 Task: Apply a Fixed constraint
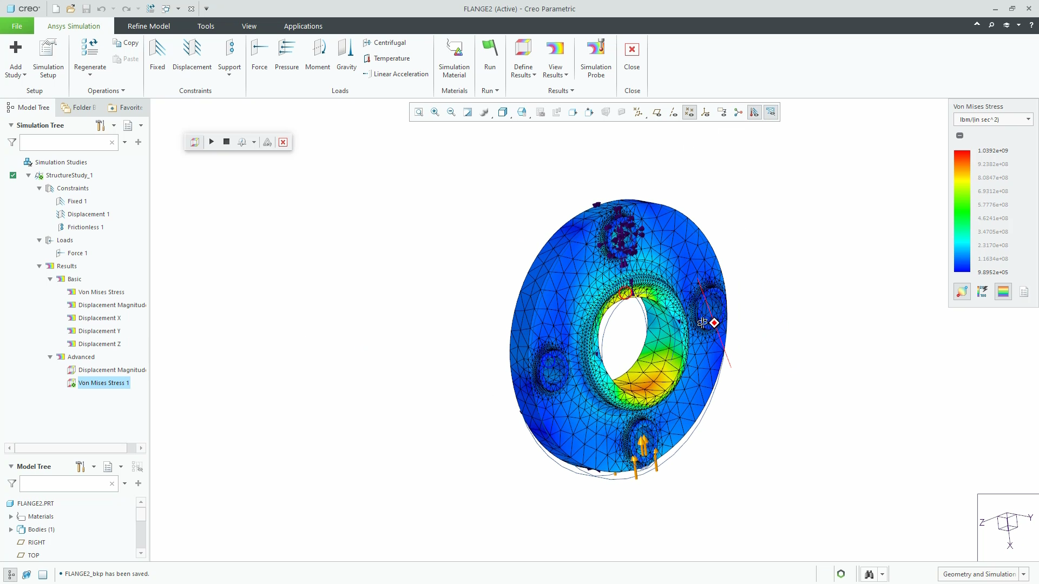157,55
